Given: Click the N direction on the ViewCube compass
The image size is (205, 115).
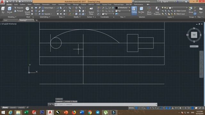Looking at the screenshot, I should [194, 28].
